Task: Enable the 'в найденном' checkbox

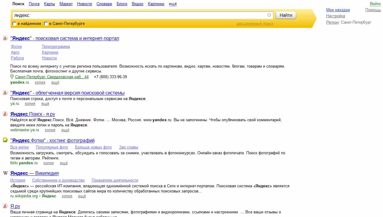Action: tap(14, 24)
